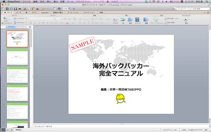Click the Normal view icon in status bar
Screen dimensions: 211x132
pyautogui.click(x=4, y=130)
